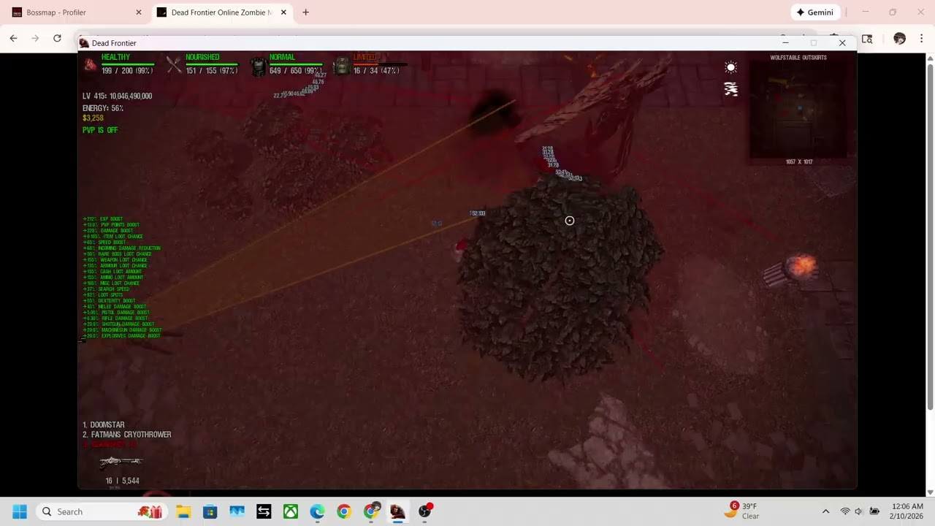Open the Chrome three-dot menu

coord(921,39)
